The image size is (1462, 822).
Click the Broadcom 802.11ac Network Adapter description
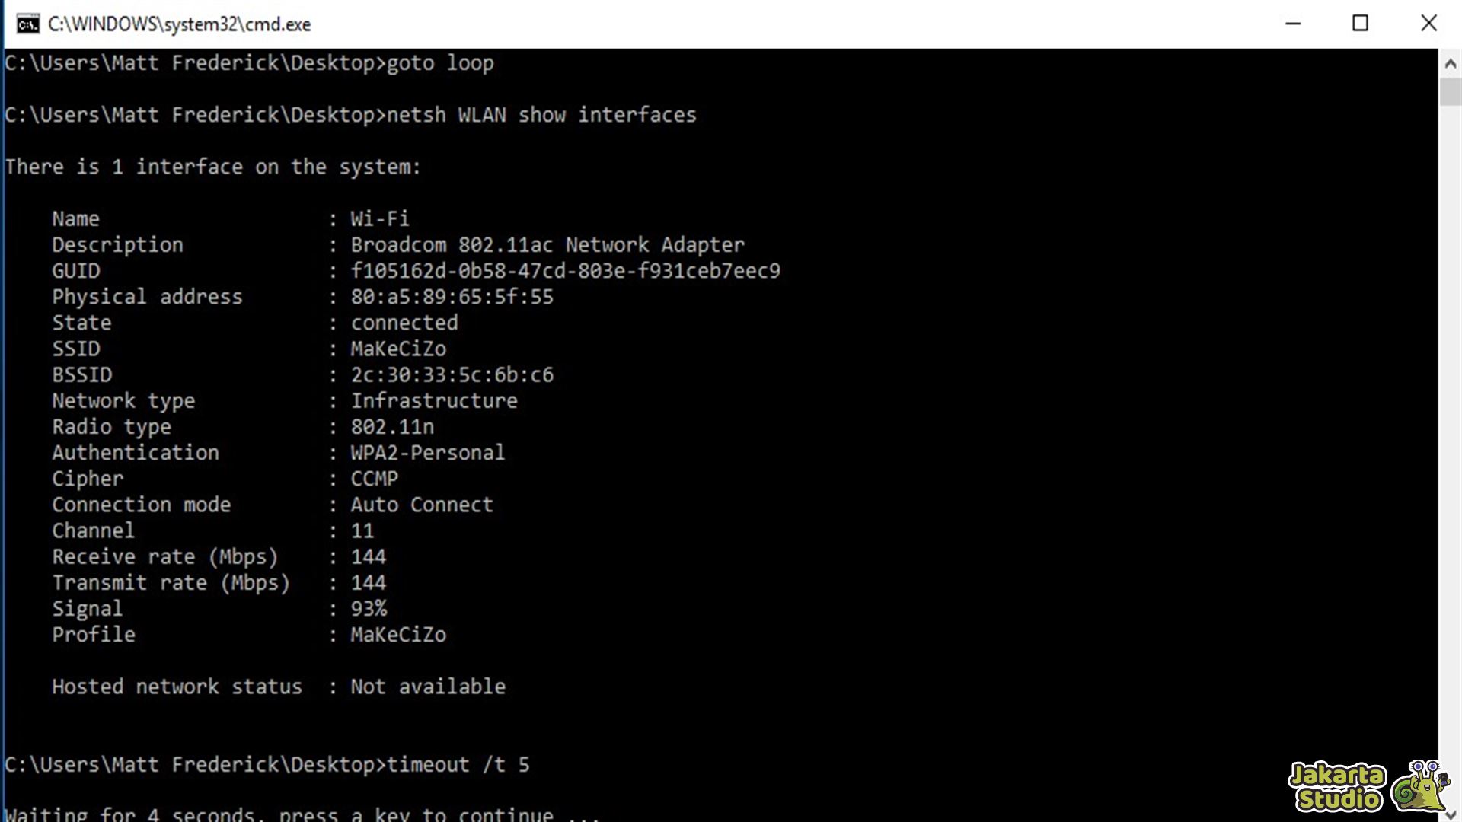pyautogui.click(x=547, y=245)
